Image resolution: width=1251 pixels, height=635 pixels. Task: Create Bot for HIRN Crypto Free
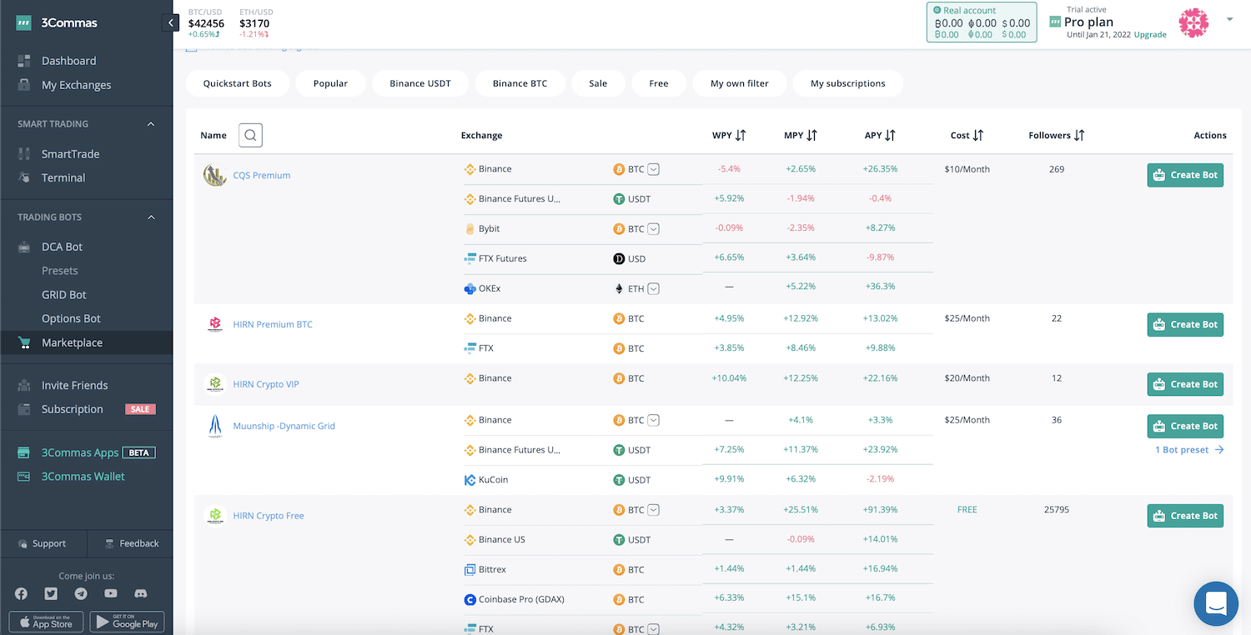1185,516
